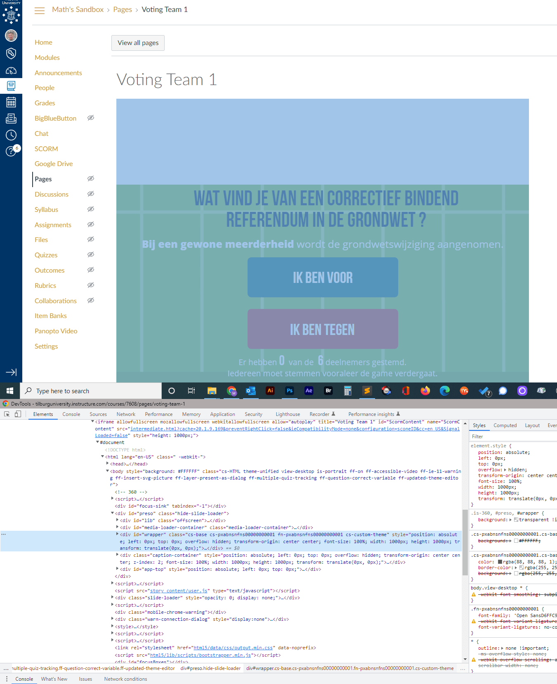The height and width of the screenshot is (684, 557).
Task: Open the Calculator from the taskbar
Action: [x=348, y=391]
